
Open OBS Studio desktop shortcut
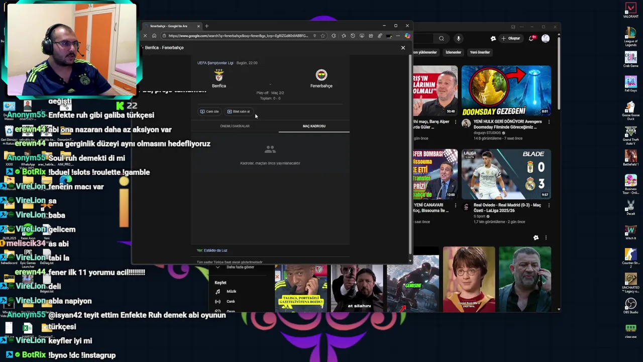tap(630, 306)
